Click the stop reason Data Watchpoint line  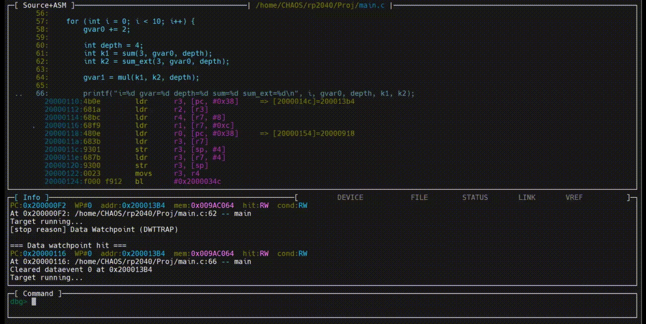[94, 230]
